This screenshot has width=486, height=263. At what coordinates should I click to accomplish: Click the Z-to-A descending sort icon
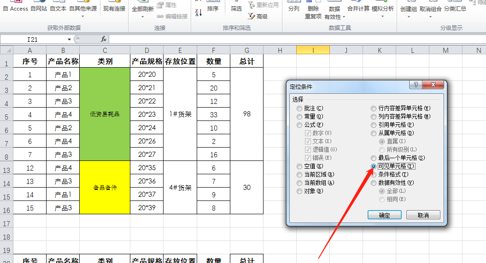point(199,12)
